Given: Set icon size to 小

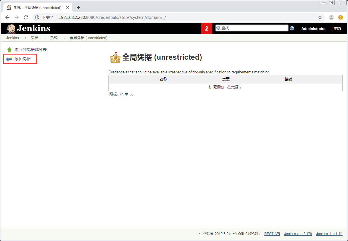Looking at the screenshot, I should 122,95.
